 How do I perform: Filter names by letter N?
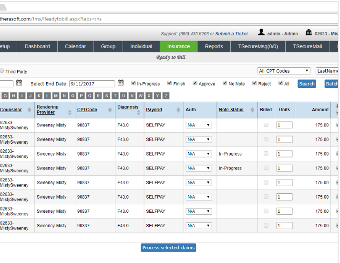coord(64,95)
